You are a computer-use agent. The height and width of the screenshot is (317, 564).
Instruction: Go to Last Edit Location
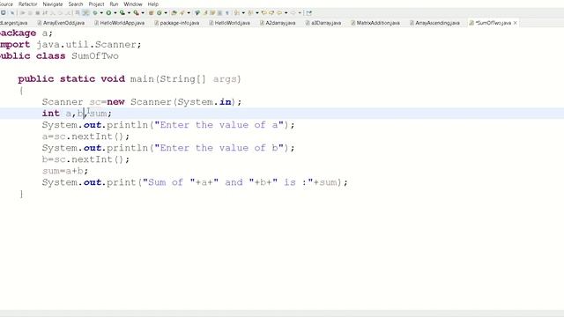[x=264, y=13]
